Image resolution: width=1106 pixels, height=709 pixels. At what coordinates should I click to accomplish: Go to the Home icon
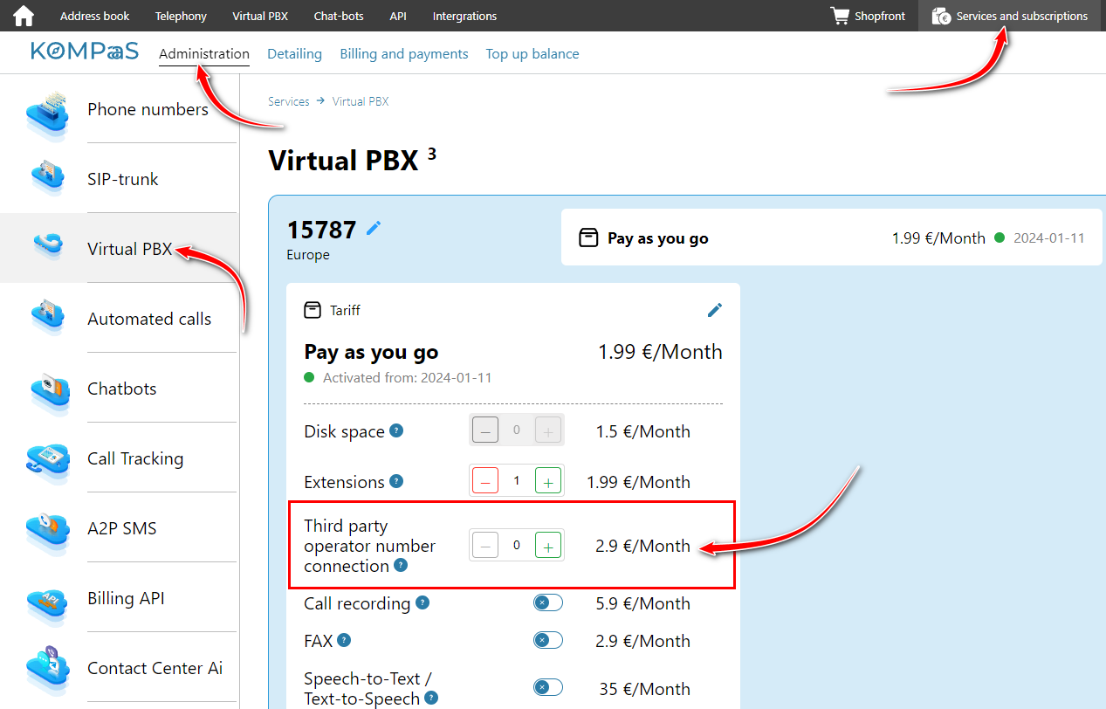[24, 16]
